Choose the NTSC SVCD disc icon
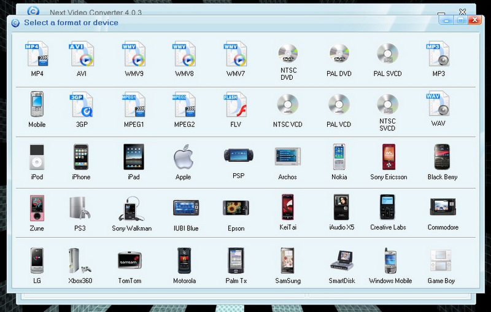Image resolution: width=491 pixels, height=312 pixels. 387,104
